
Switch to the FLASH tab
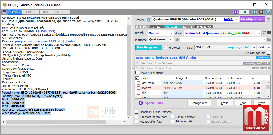15,12
